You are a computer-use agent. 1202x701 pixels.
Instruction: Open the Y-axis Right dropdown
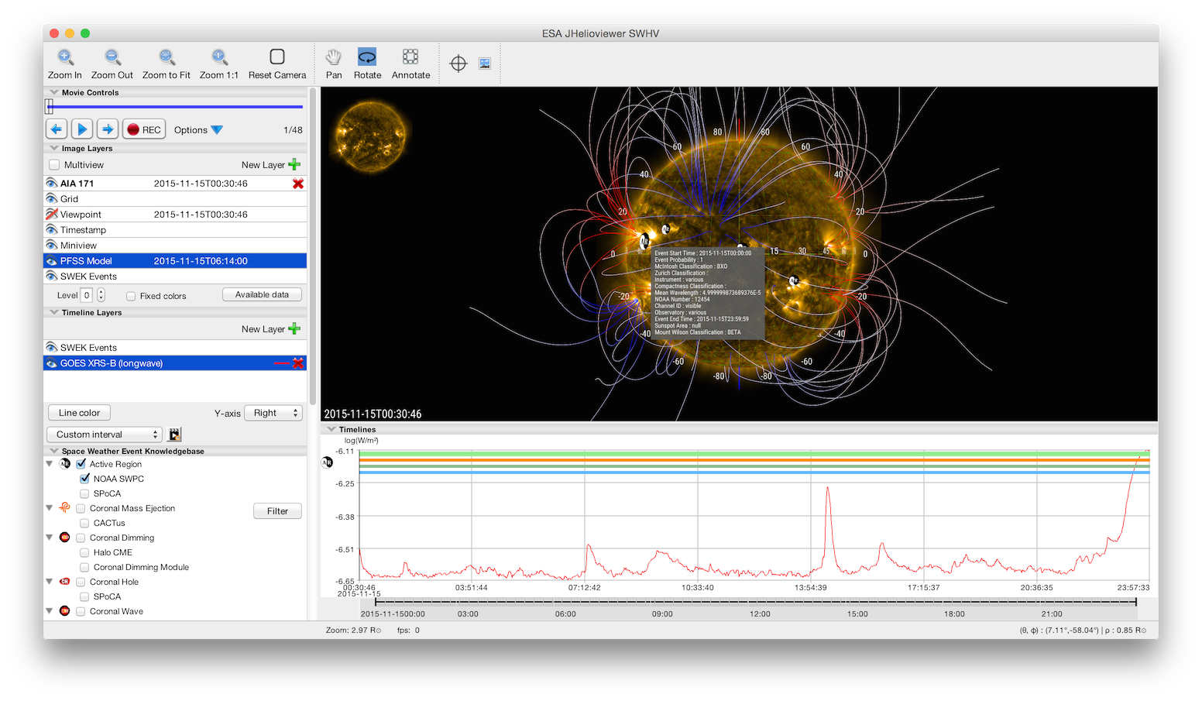pyautogui.click(x=273, y=413)
